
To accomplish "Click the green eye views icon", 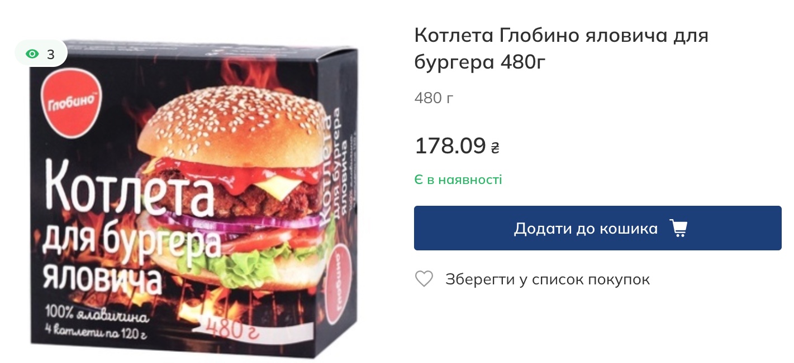I will pyautogui.click(x=32, y=54).
